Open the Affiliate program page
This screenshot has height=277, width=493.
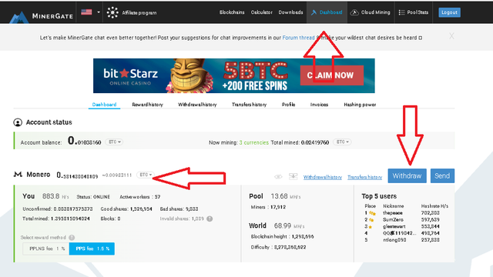point(139,13)
